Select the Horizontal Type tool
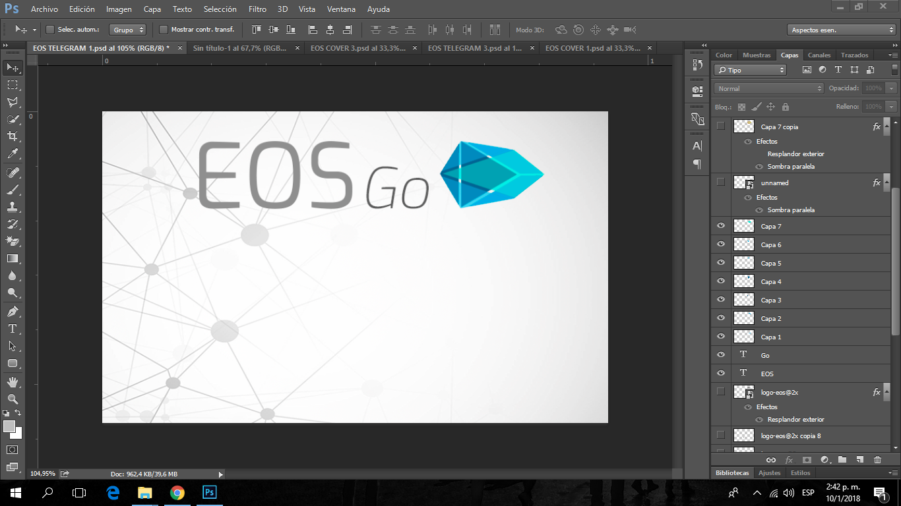Viewport: 901px width, 506px height. (13, 329)
